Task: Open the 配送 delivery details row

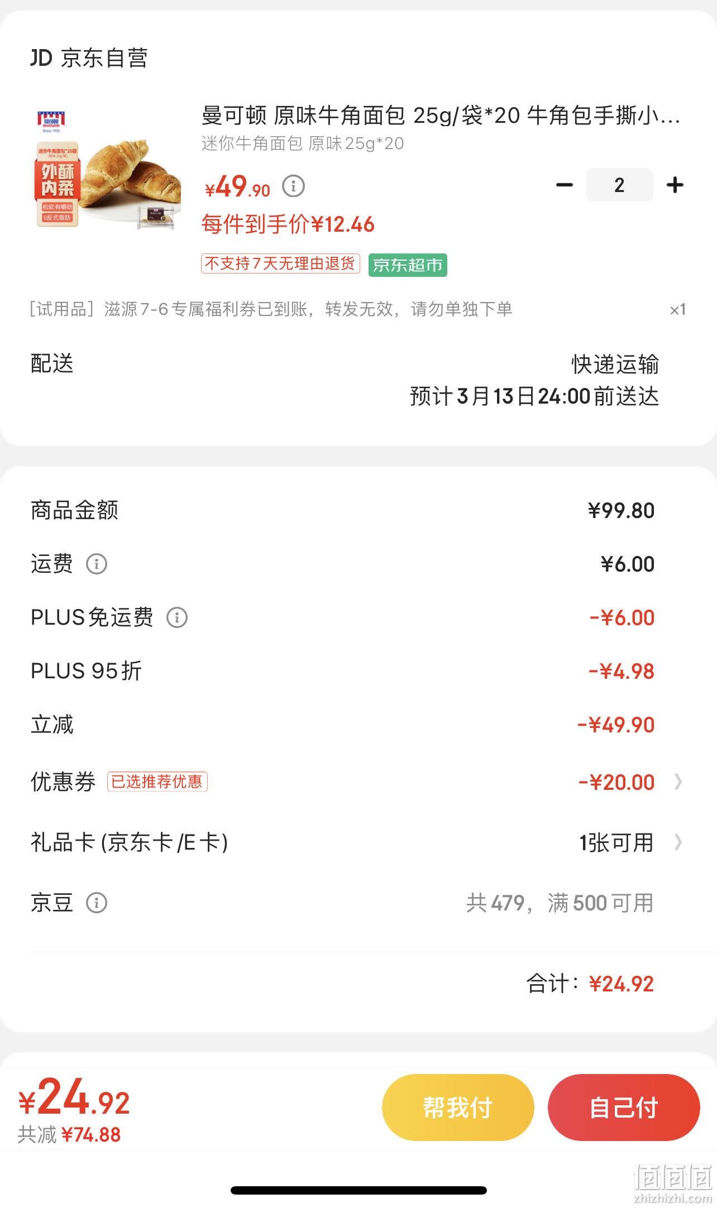Action: point(357,380)
